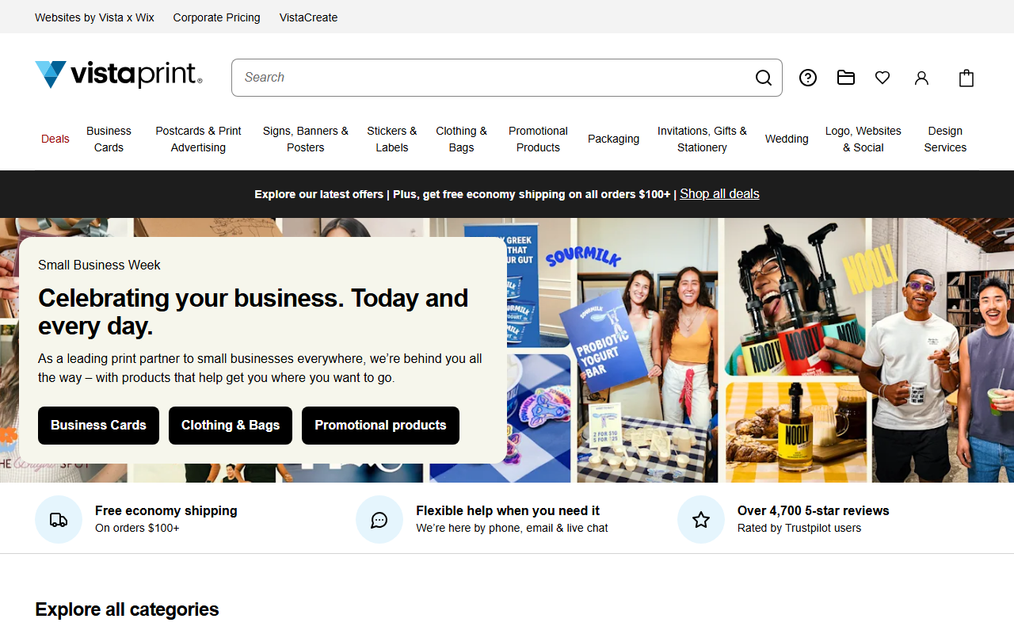Open Promotional Products menu item
Image resolution: width=1014 pixels, height=634 pixels.
point(538,139)
